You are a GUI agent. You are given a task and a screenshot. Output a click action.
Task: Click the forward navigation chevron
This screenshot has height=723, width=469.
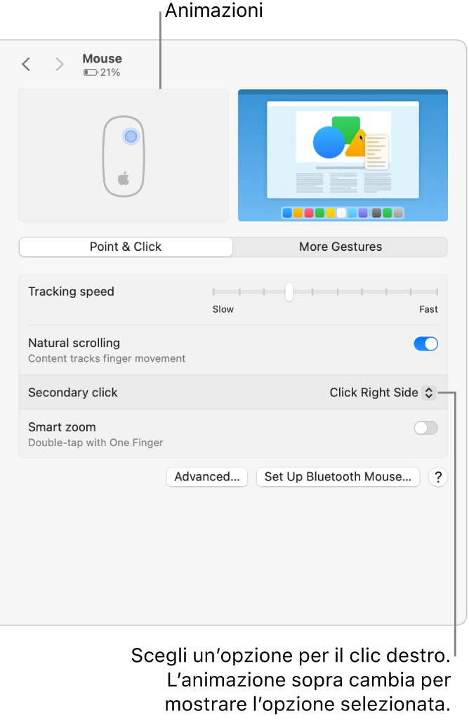(x=60, y=65)
